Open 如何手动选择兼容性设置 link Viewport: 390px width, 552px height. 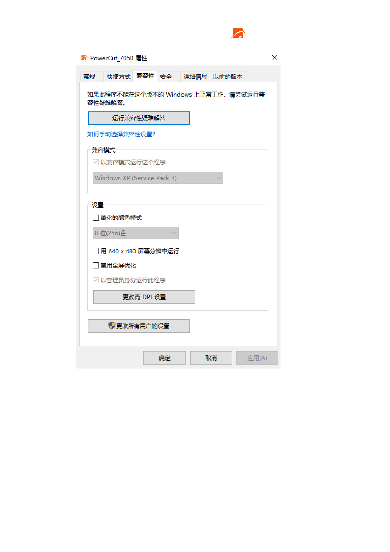(x=122, y=134)
